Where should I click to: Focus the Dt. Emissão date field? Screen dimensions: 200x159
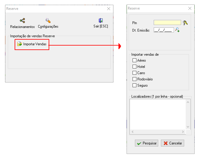point(164,30)
